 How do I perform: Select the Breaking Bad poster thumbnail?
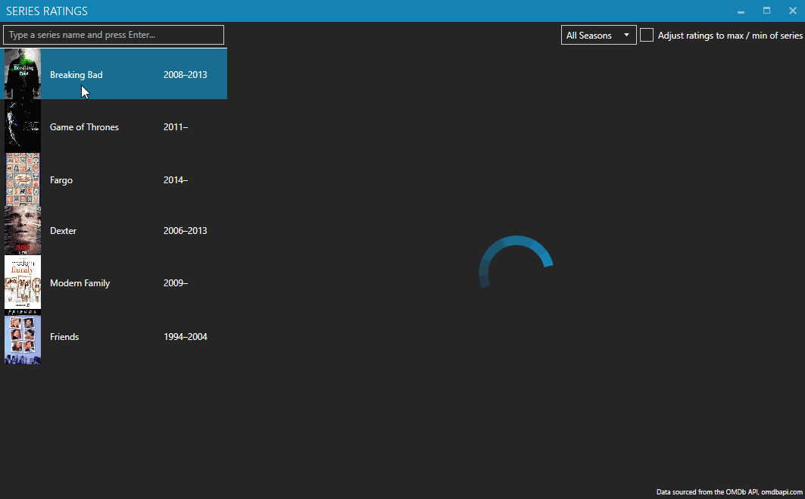23,74
